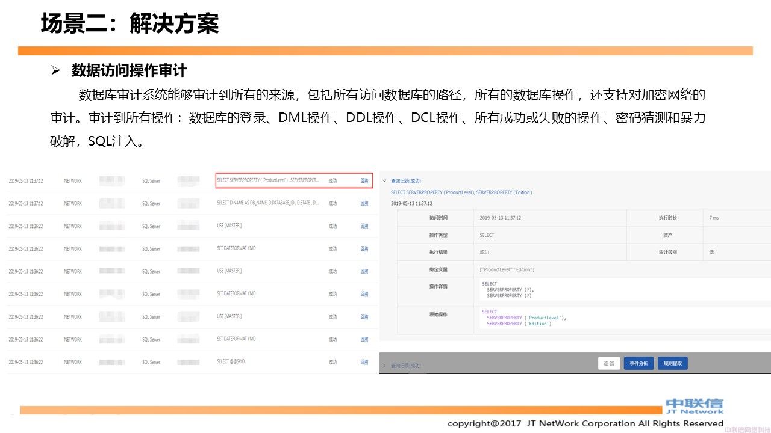Click the 数据访问操作审计 subheading
The height and width of the screenshot is (433, 771).
[130, 70]
